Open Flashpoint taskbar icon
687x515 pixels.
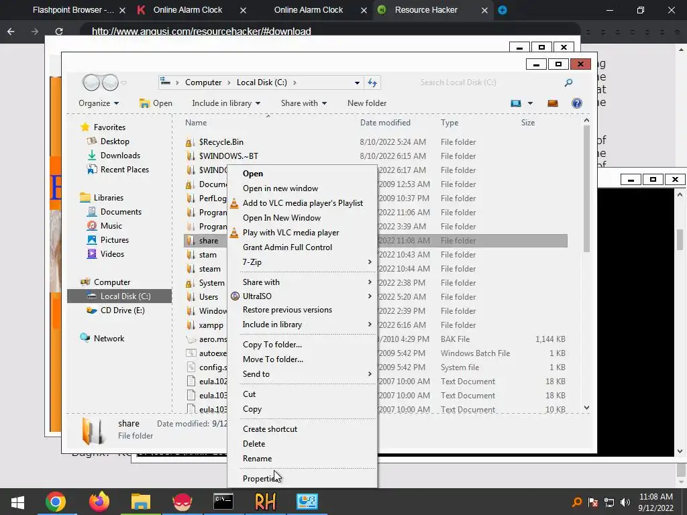tap(182, 502)
